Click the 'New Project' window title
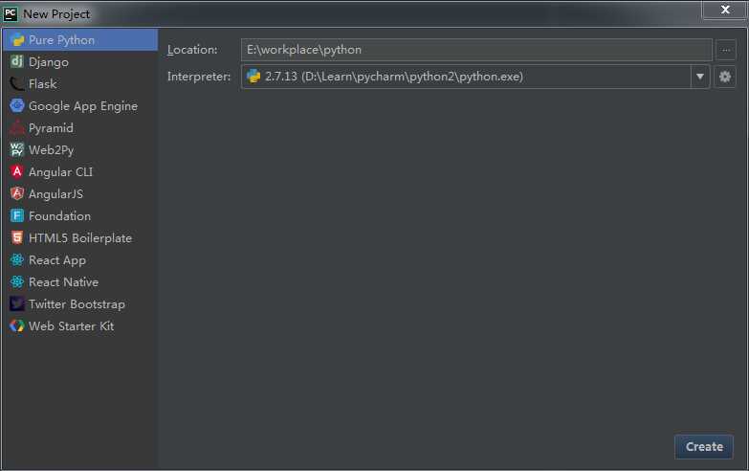Viewport: 749px width, 471px height. tap(56, 14)
